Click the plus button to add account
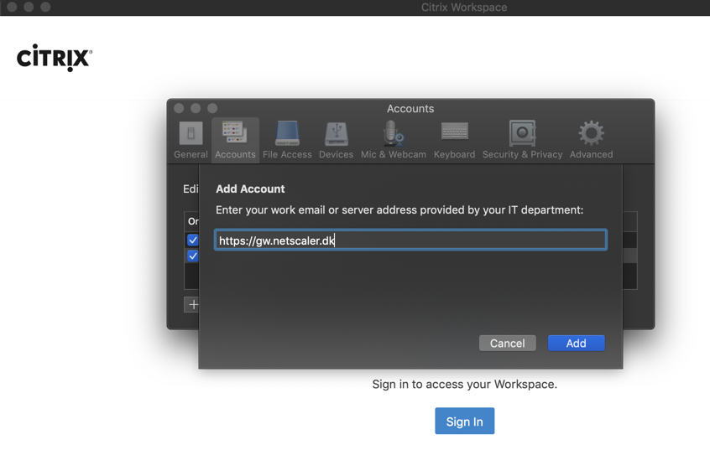Screen dimensions: 710x450 click(192, 304)
